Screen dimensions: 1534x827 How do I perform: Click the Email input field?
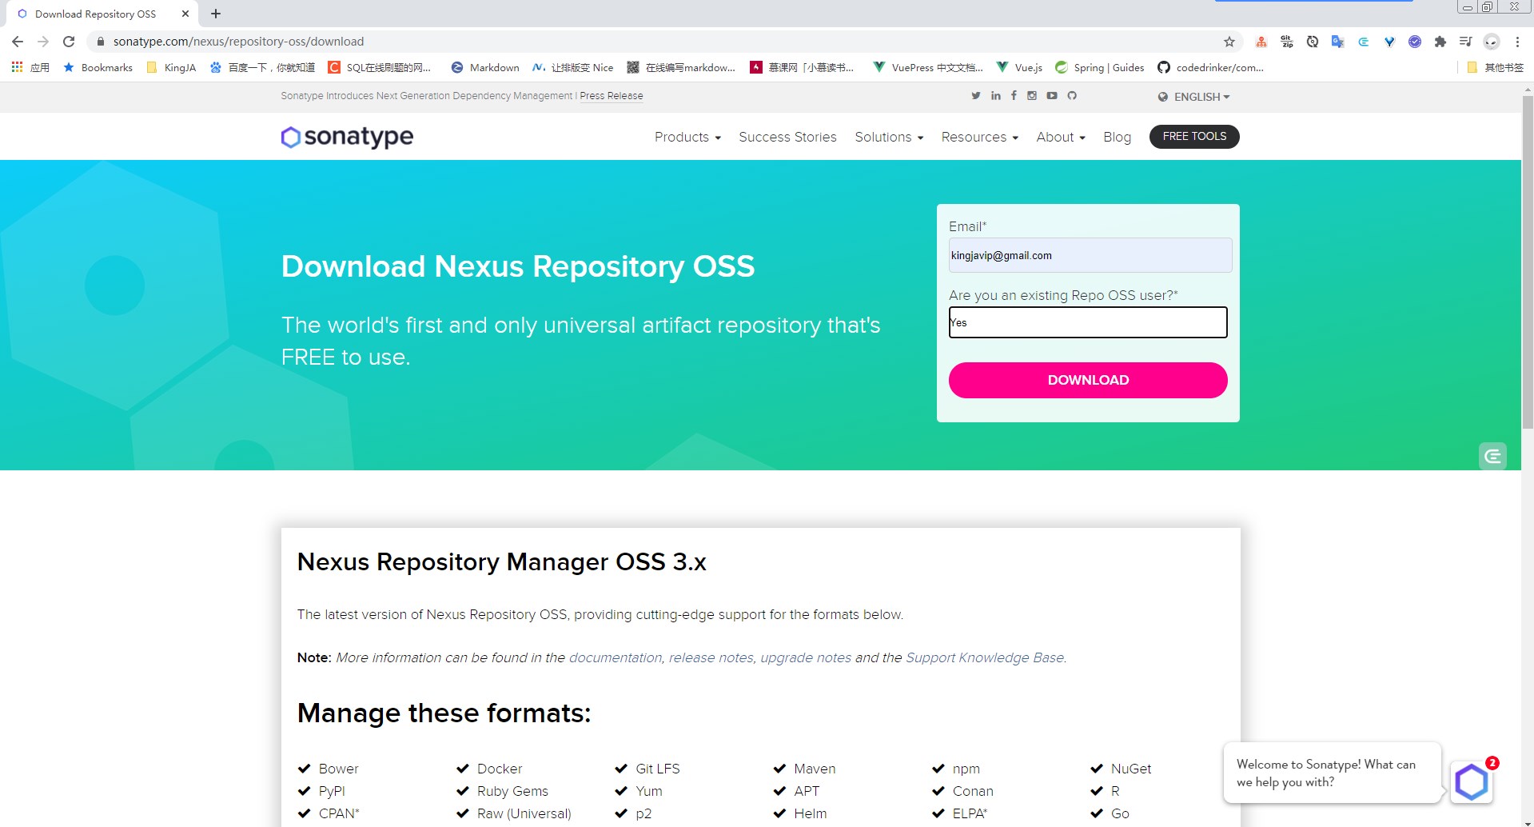[x=1090, y=255]
